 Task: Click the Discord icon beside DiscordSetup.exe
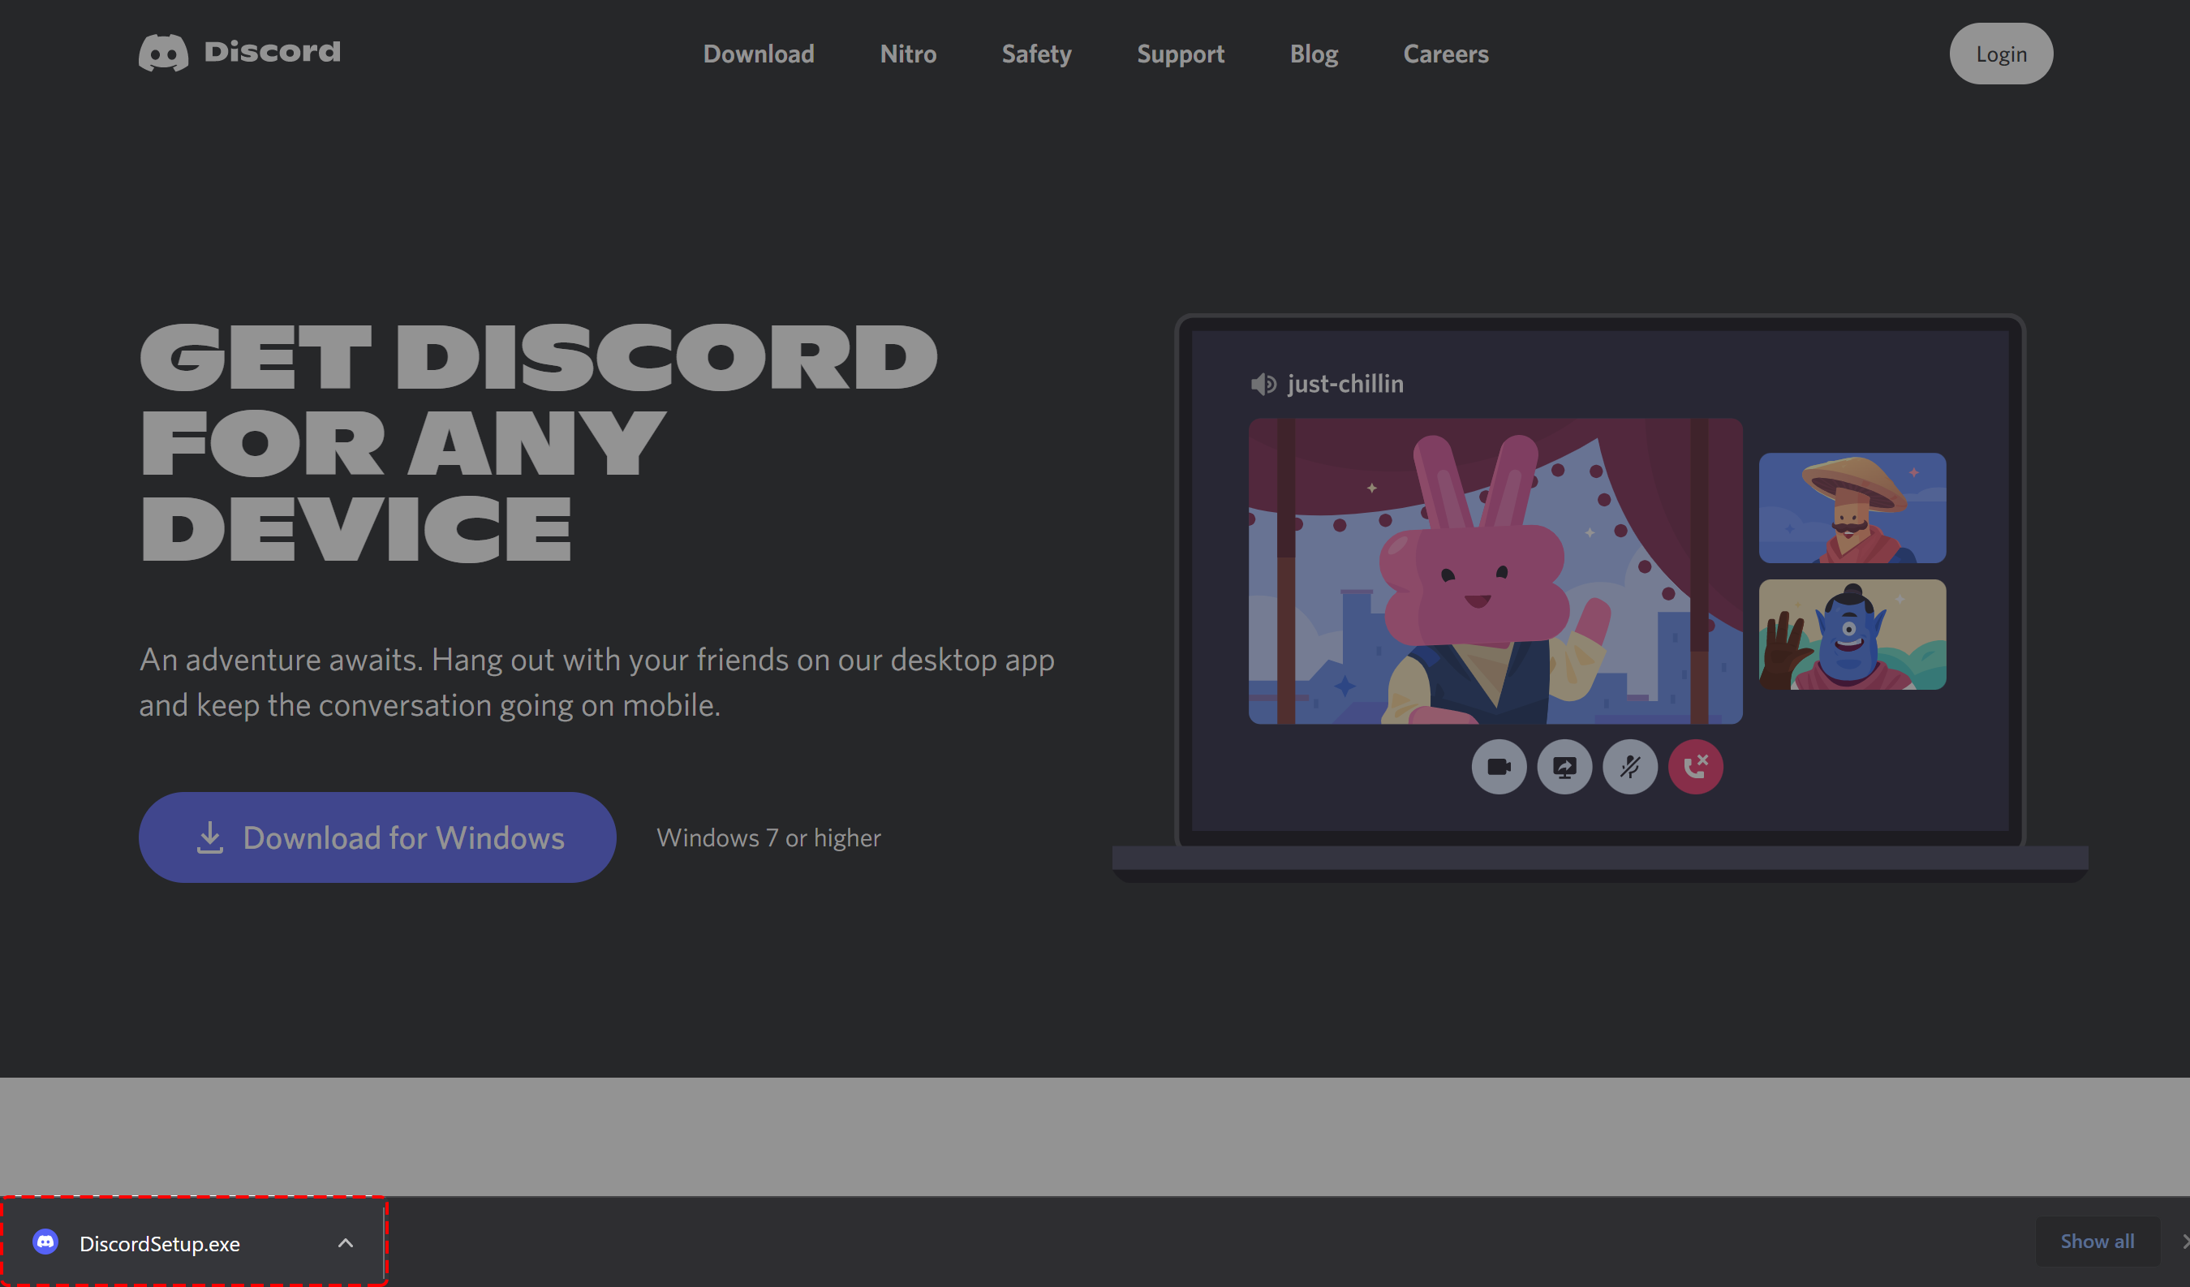coord(46,1242)
